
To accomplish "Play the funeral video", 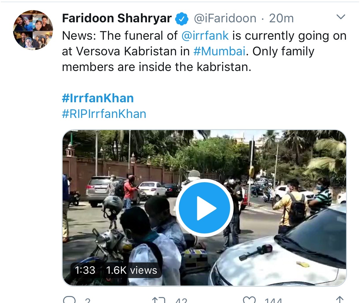I will (x=204, y=208).
